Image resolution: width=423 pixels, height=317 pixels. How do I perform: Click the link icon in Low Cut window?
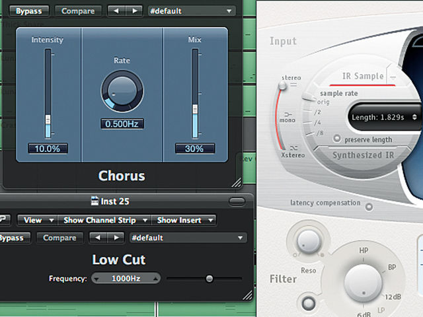(x=4, y=220)
